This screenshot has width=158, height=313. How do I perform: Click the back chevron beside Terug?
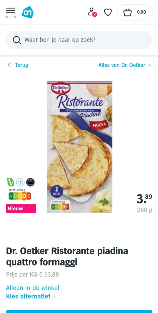pos(9,65)
